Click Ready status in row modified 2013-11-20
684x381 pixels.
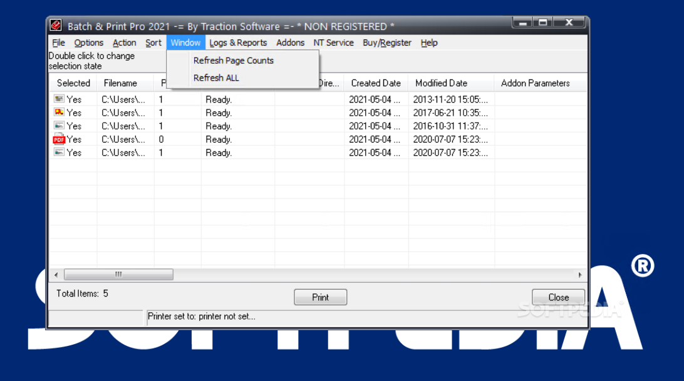pyautogui.click(x=219, y=99)
